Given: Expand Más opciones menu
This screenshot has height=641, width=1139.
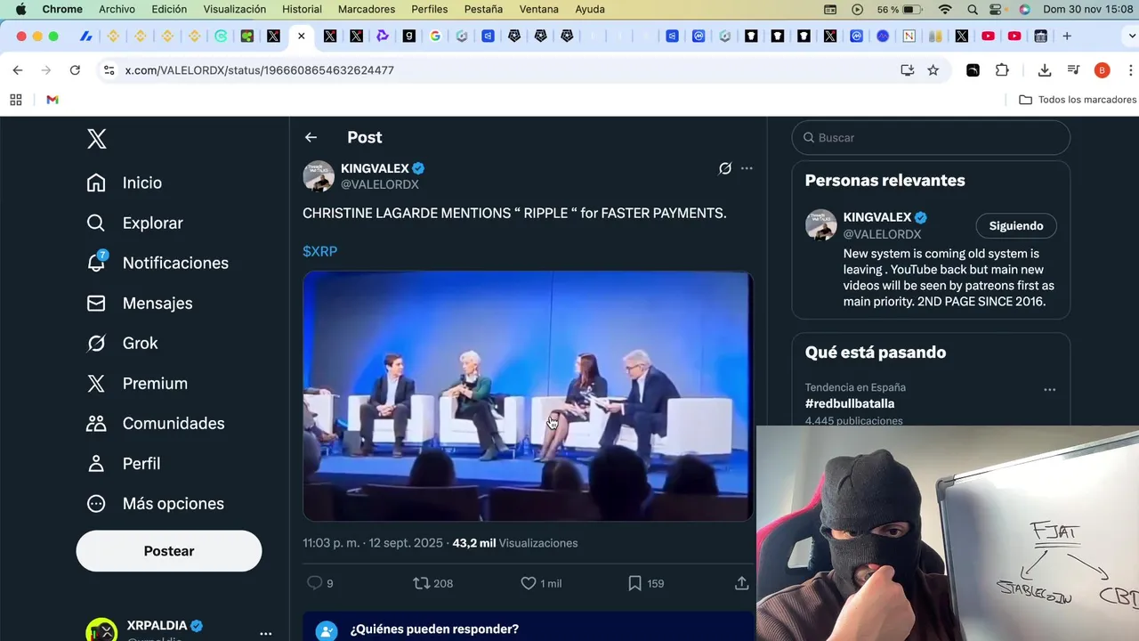Looking at the screenshot, I should click(155, 503).
